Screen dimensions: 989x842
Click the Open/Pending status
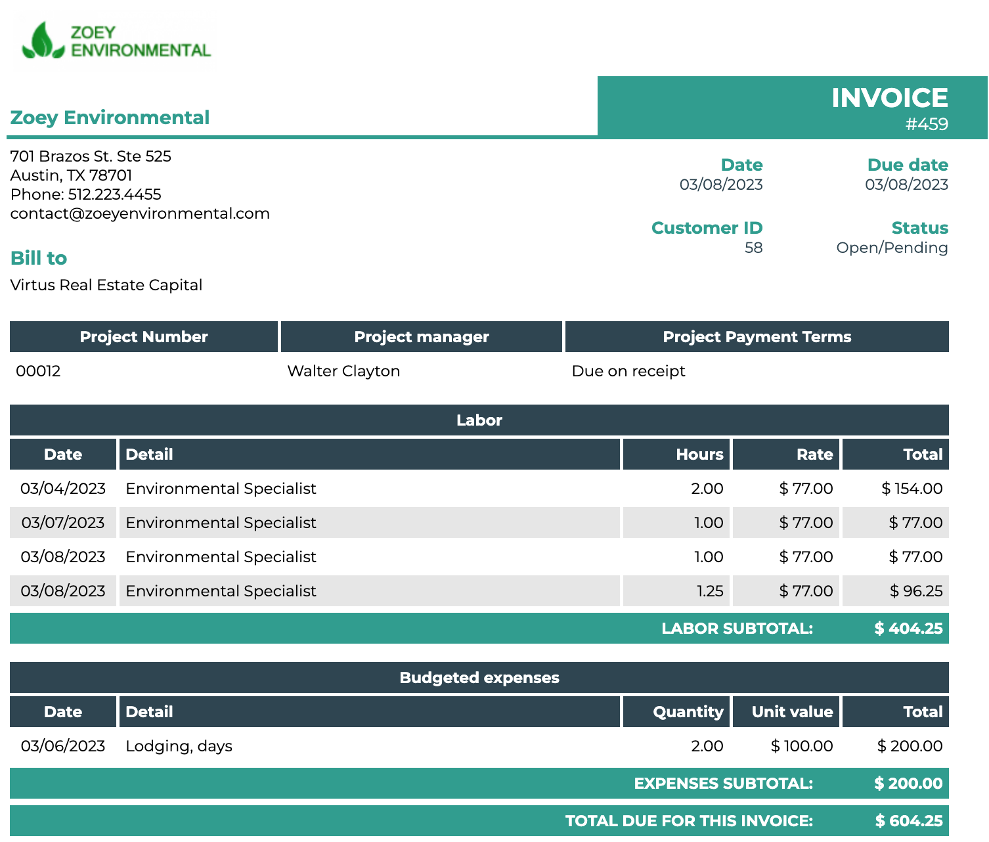pyautogui.click(x=892, y=248)
